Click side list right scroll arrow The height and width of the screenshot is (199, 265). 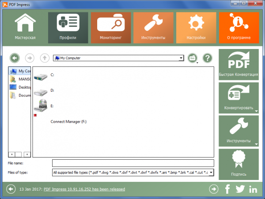tap(27, 154)
